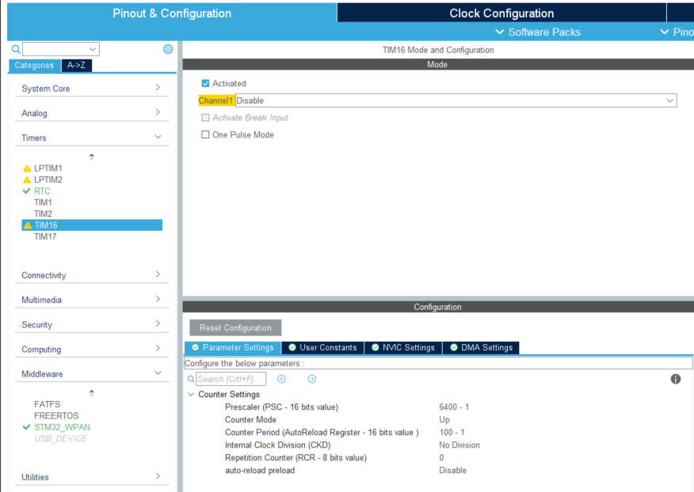This screenshot has height=492, width=694.
Task: Click the Internal Clock Division No Division value
Action: click(459, 445)
